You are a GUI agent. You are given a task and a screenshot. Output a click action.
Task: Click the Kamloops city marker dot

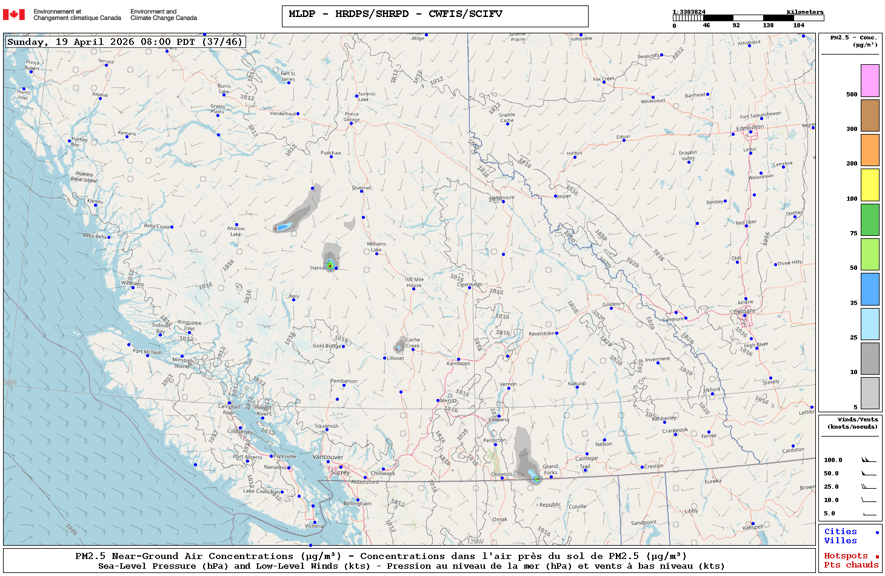[458, 359]
